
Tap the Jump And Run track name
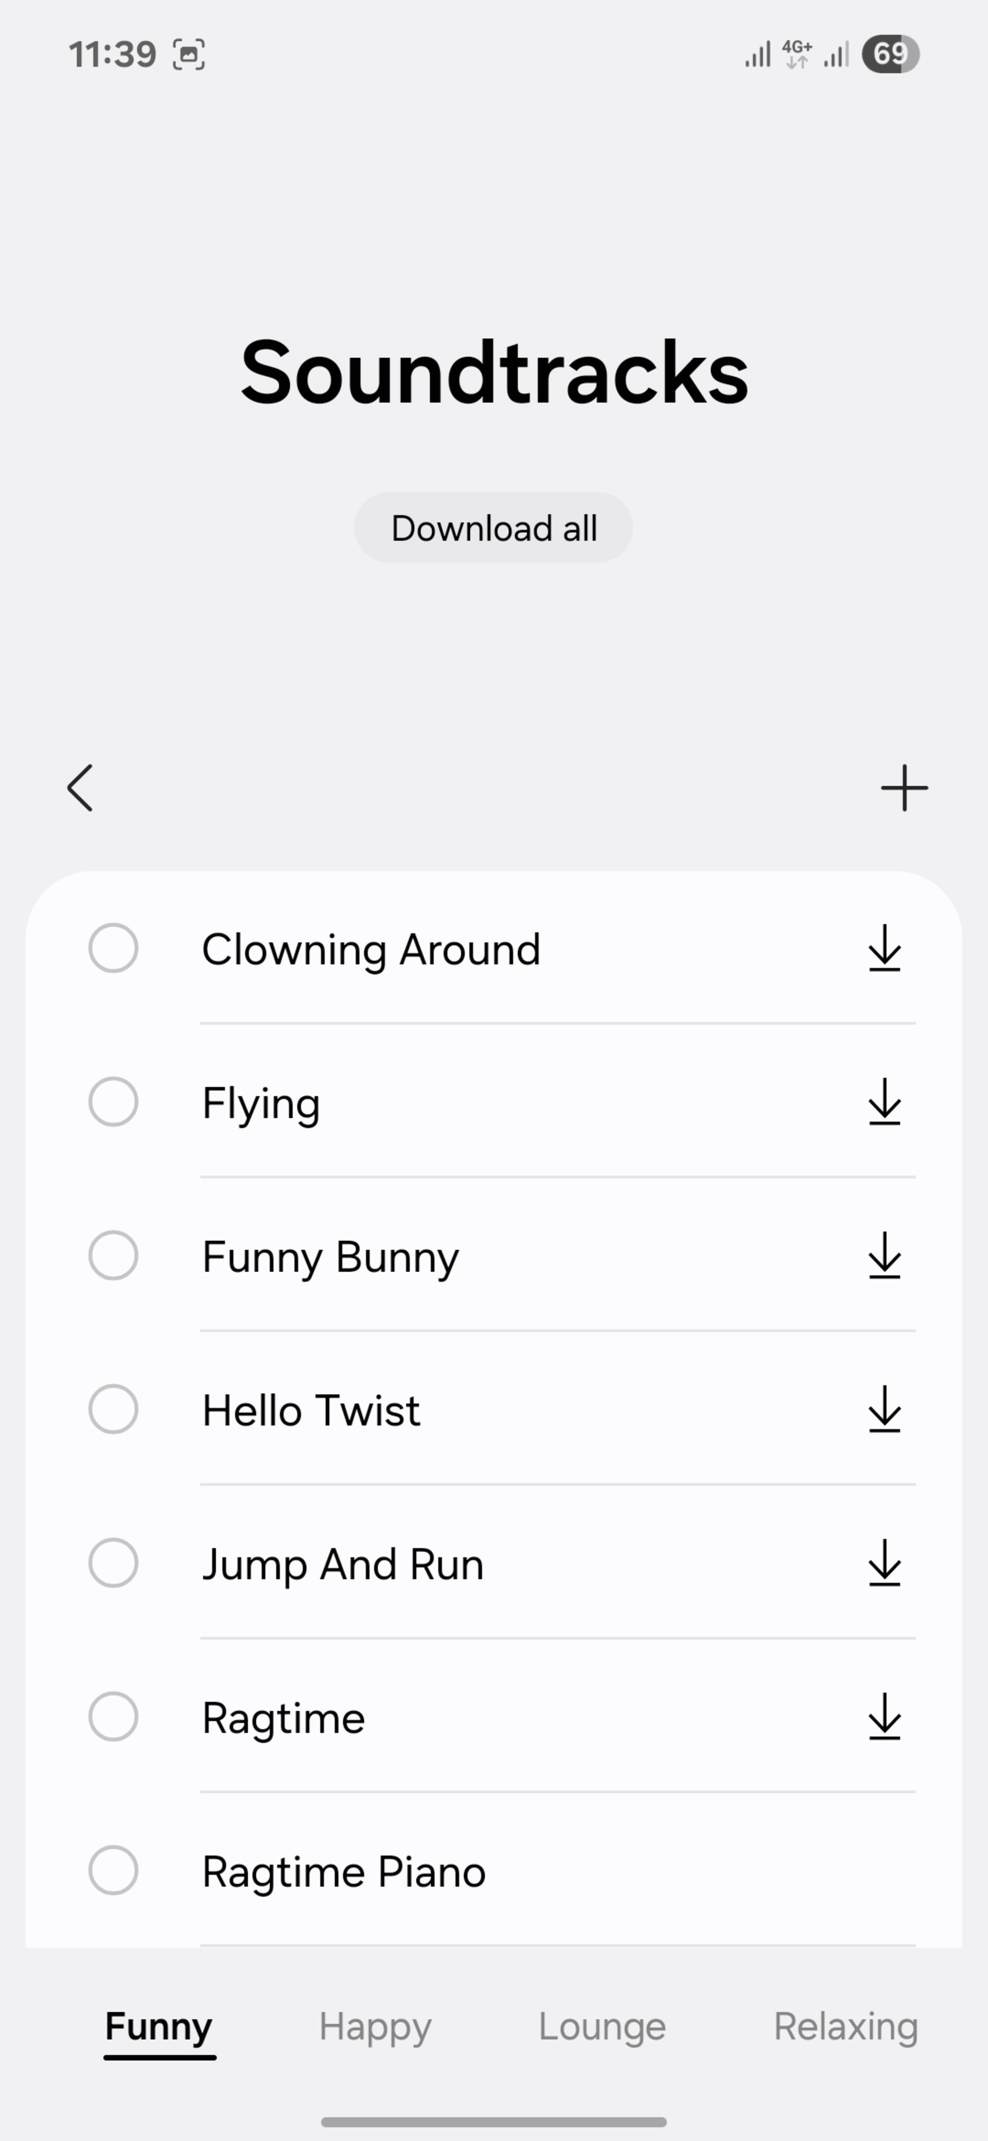pos(342,1564)
